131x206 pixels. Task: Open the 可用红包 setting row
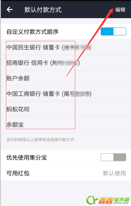pos(66,173)
